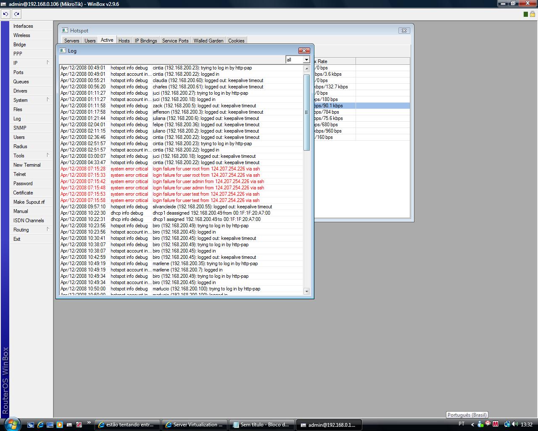Viewport: 538px width, 431px height.
Task: Select log entry 'login failure for user test' at 07:15:58
Action: coord(181,200)
